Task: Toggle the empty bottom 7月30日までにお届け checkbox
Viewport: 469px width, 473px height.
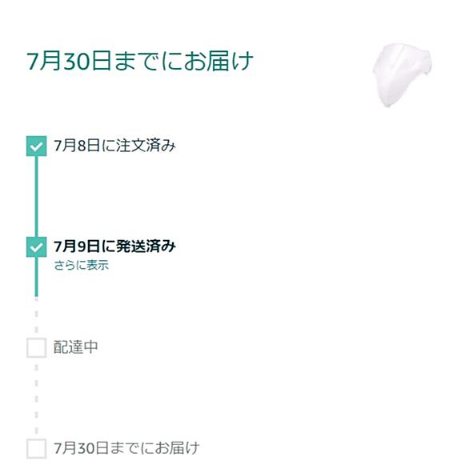Action: pos(37,449)
